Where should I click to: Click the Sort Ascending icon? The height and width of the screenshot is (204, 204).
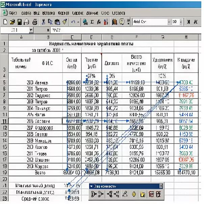pyautogui.click(x=106, y=22)
